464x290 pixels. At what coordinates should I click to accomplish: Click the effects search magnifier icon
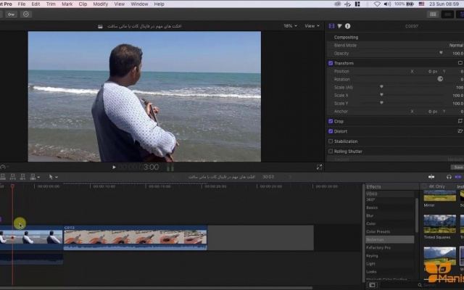420,285
